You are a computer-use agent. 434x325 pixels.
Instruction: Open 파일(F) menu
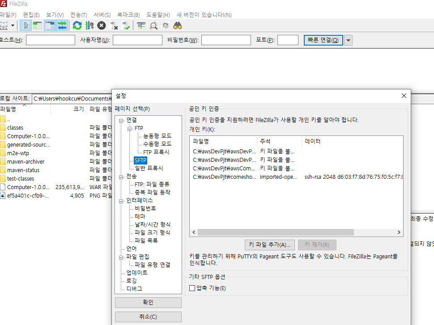tap(8, 15)
